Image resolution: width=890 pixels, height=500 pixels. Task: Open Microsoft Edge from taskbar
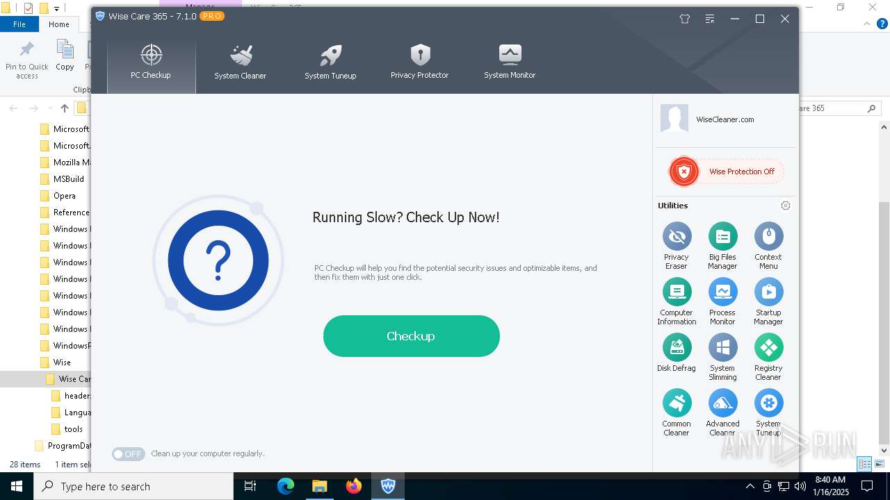(286, 486)
